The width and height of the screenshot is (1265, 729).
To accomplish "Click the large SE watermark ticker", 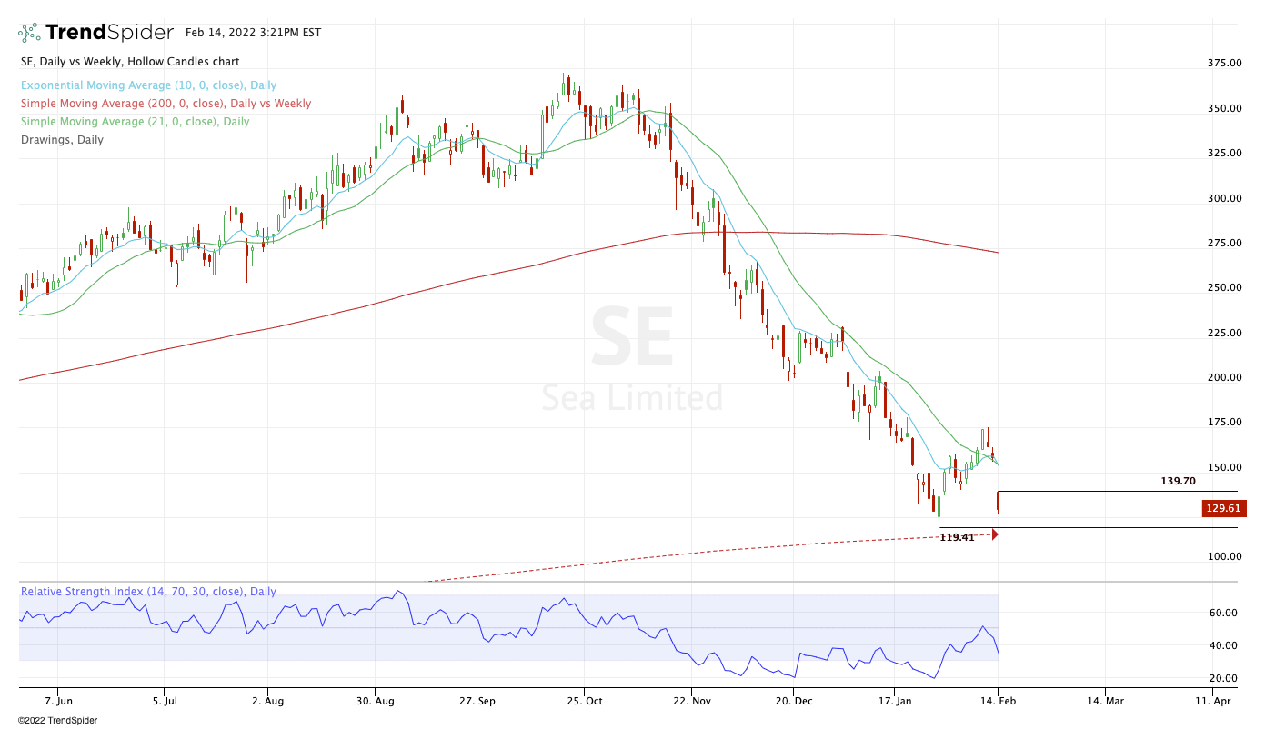I will [x=632, y=337].
